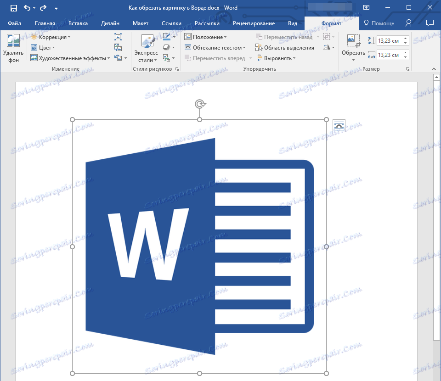Click the bottom-right resize handle of picture
The width and height of the screenshot is (441, 381).
[x=326, y=373]
